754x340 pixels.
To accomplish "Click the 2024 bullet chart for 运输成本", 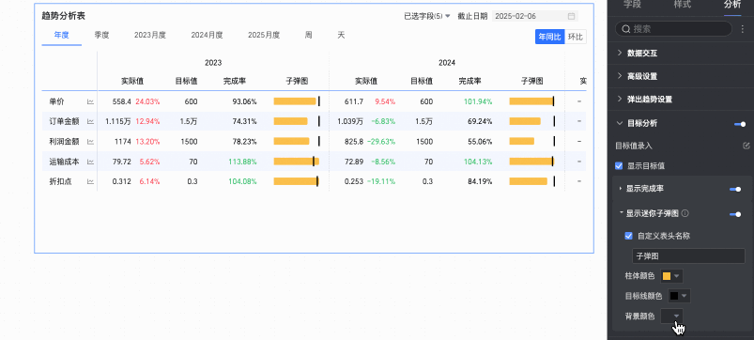I will (x=531, y=162).
